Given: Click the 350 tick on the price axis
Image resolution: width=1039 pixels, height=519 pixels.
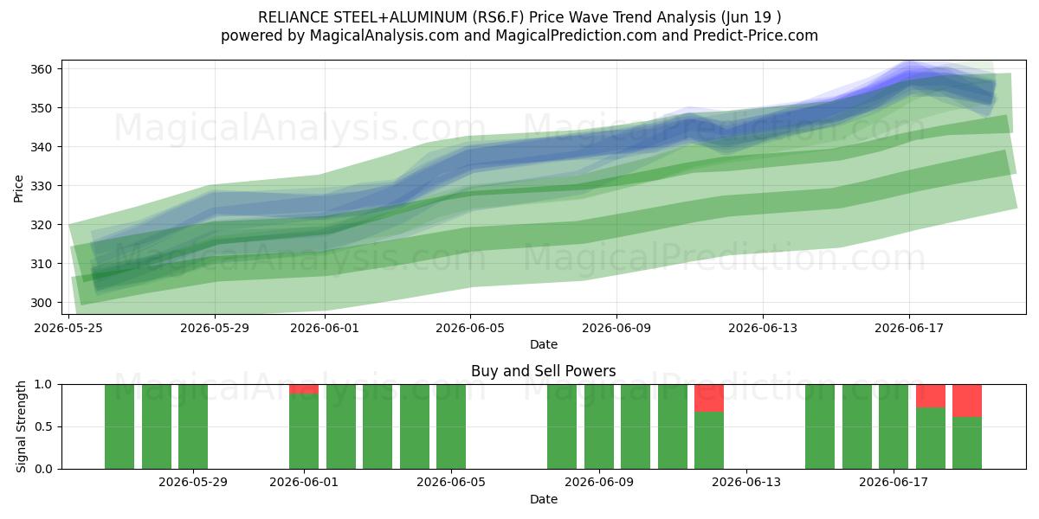Looking at the screenshot, I should pyautogui.click(x=43, y=108).
